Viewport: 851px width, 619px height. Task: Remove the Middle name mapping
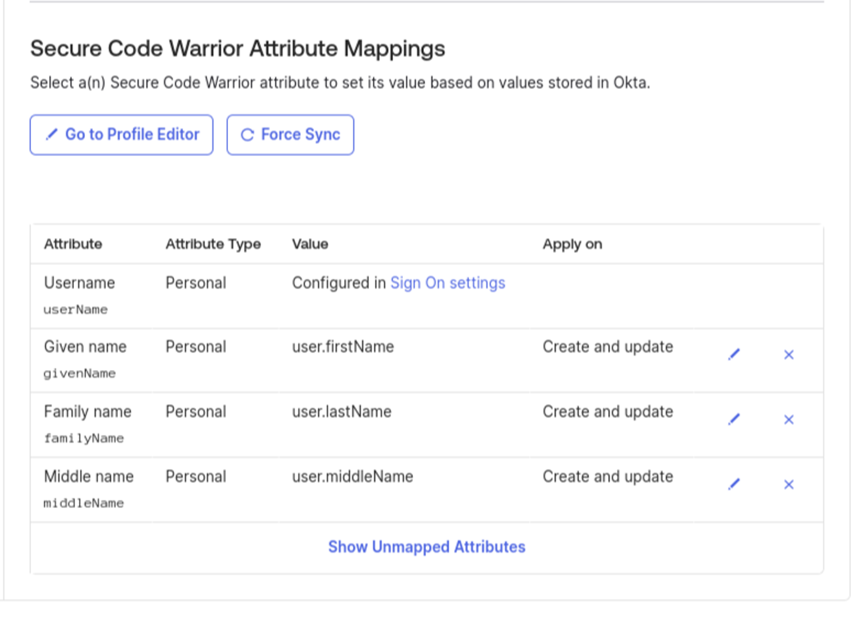pos(789,484)
